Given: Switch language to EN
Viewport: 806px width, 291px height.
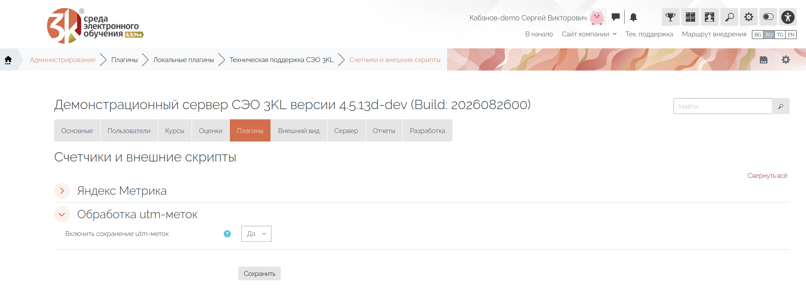Looking at the screenshot, I should [791, 35].
